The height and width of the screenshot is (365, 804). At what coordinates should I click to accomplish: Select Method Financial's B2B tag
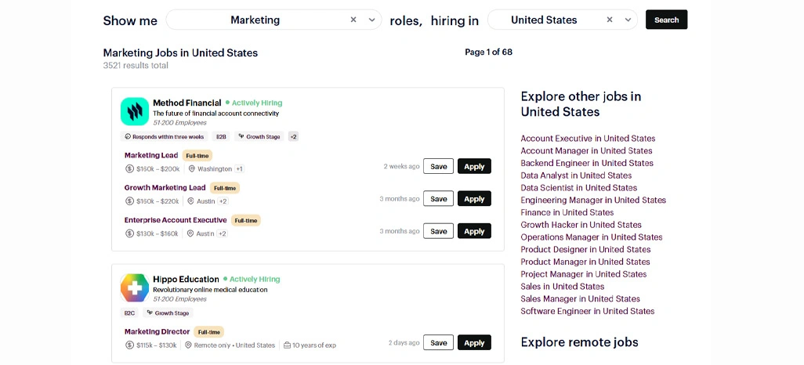click(x=221, y=137)
